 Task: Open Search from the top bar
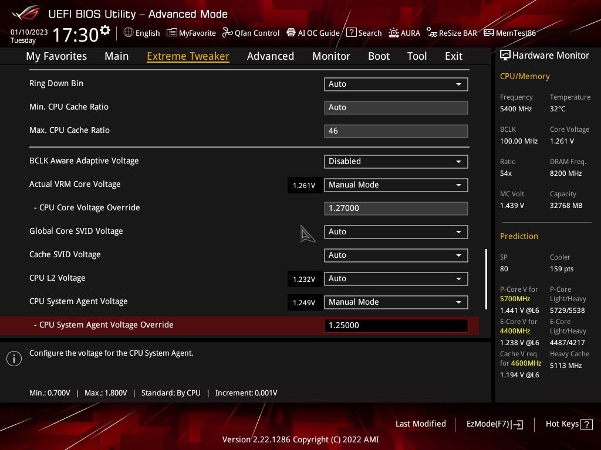click(364, 33)
